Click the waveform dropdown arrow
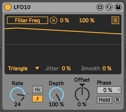This screenshot has width=126, height=112. pyautogui.click(x=37, y=68)
